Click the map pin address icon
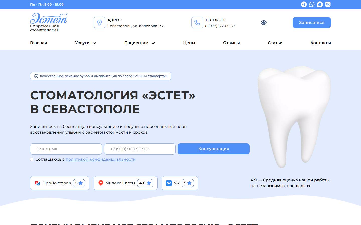361x225 pixels. [x=99, y=23]
